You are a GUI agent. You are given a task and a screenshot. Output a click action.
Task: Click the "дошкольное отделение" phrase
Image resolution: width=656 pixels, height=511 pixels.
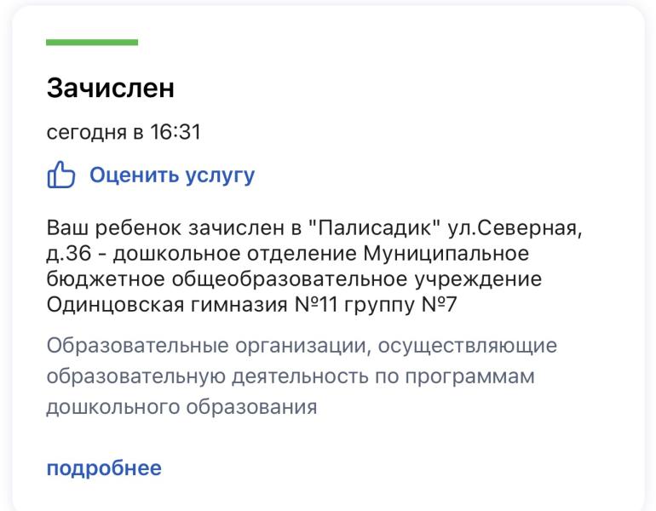pos(234,254)
